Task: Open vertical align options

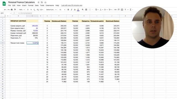Action: (101, 10)
